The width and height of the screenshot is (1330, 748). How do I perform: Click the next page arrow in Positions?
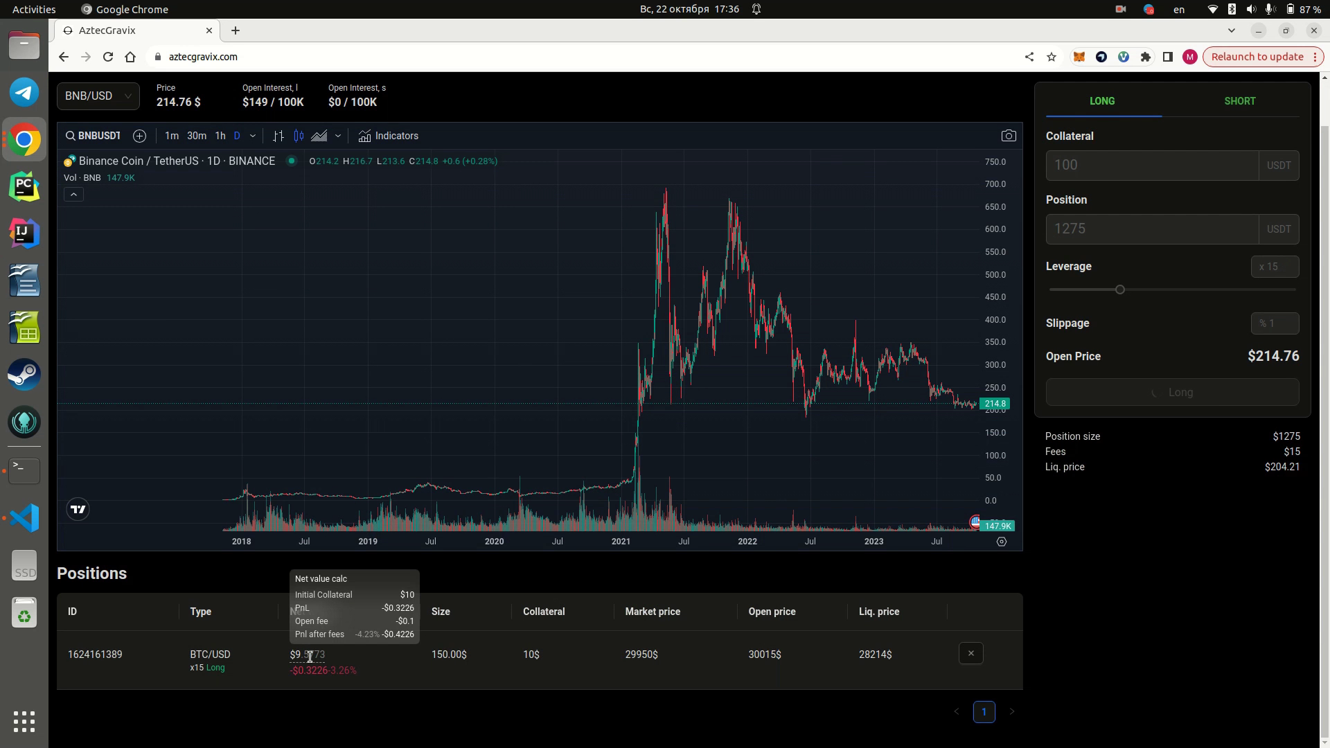[x=1011, y=712]
